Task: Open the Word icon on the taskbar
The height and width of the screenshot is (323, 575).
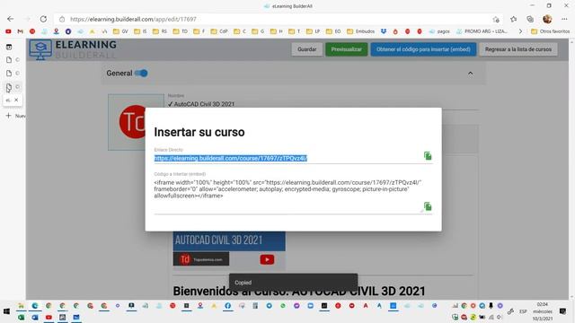Action: coord(35,317)
